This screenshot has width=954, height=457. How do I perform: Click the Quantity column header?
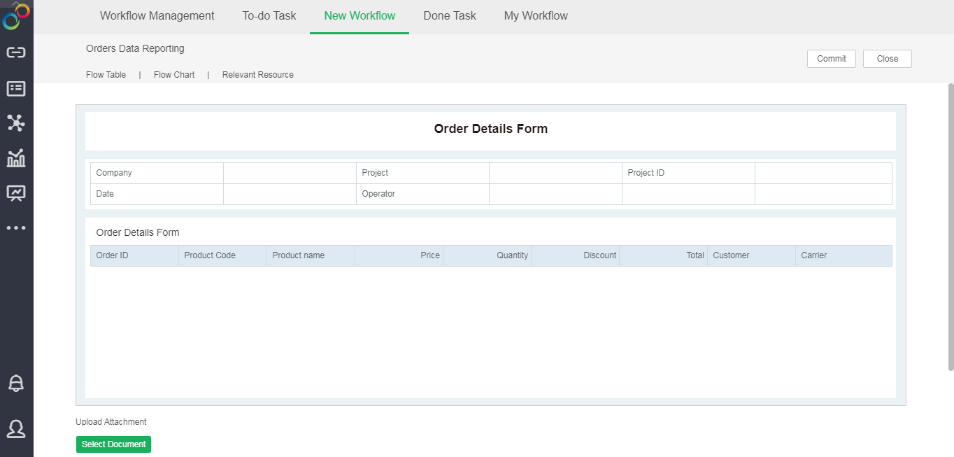(487, 255)
